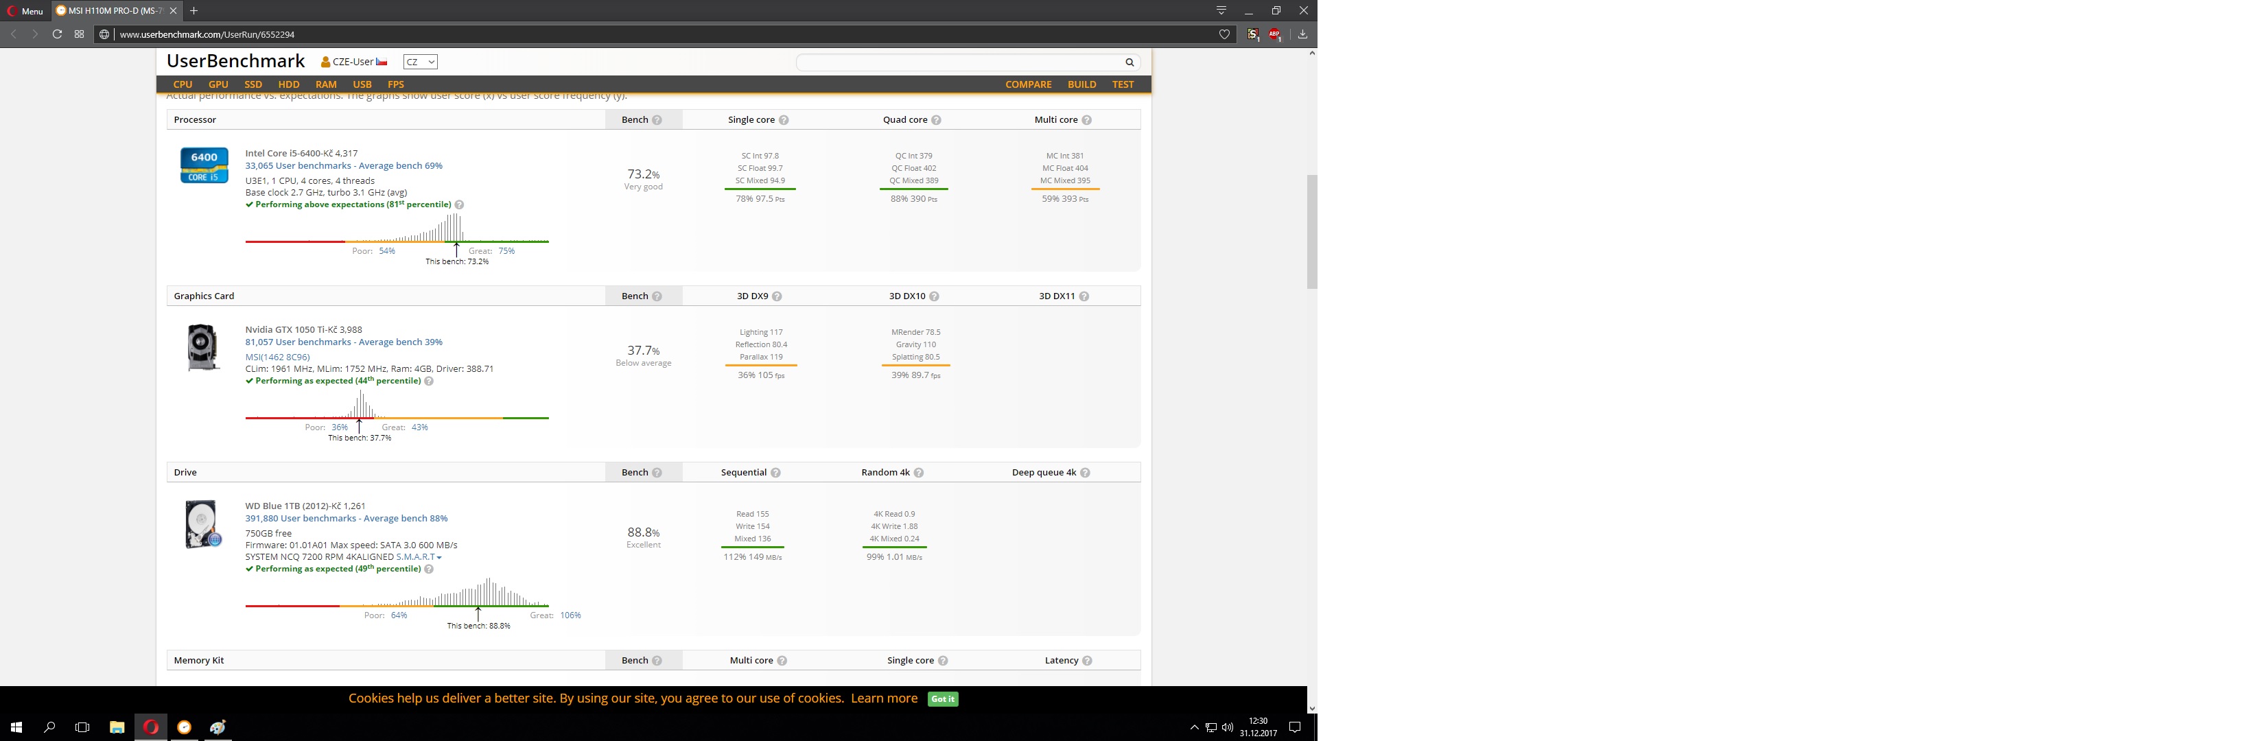Click the GTX 1050 Ti graphics card image
Viewport: 2259px width, 741px height.
202,347
